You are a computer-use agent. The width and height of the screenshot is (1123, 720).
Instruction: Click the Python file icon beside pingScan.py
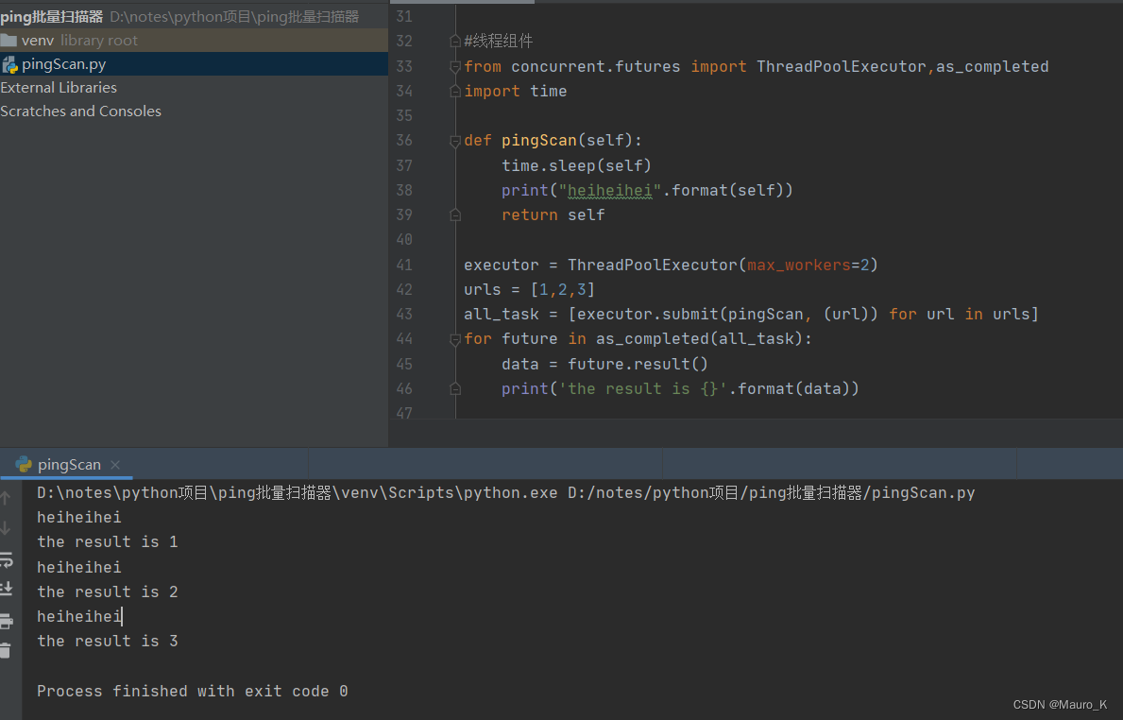click(9, 64)
